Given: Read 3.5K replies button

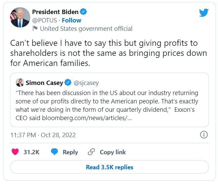Looking at the screenshot, I should click(110, 167).
